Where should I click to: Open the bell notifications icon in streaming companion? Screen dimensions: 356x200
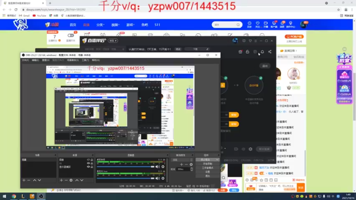[x=262, y=52]
